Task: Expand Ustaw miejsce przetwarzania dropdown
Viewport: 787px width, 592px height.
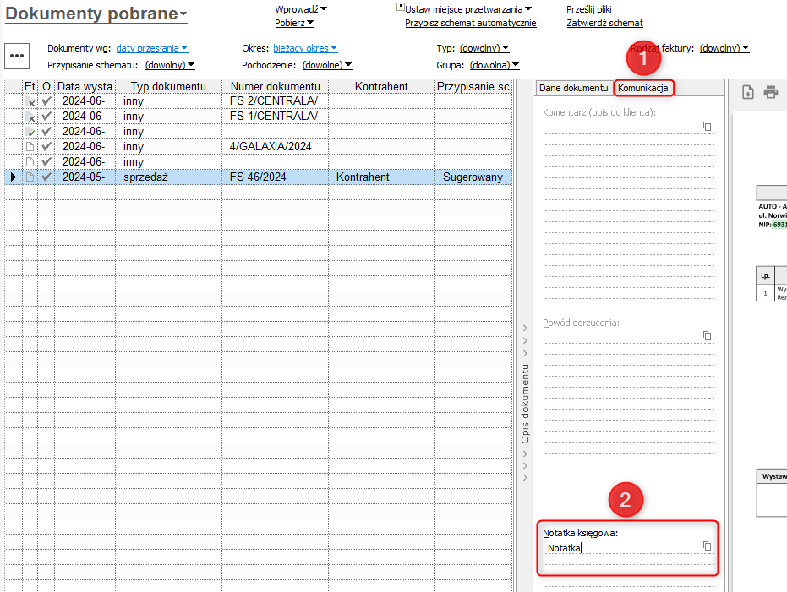Action: [468, 9]
